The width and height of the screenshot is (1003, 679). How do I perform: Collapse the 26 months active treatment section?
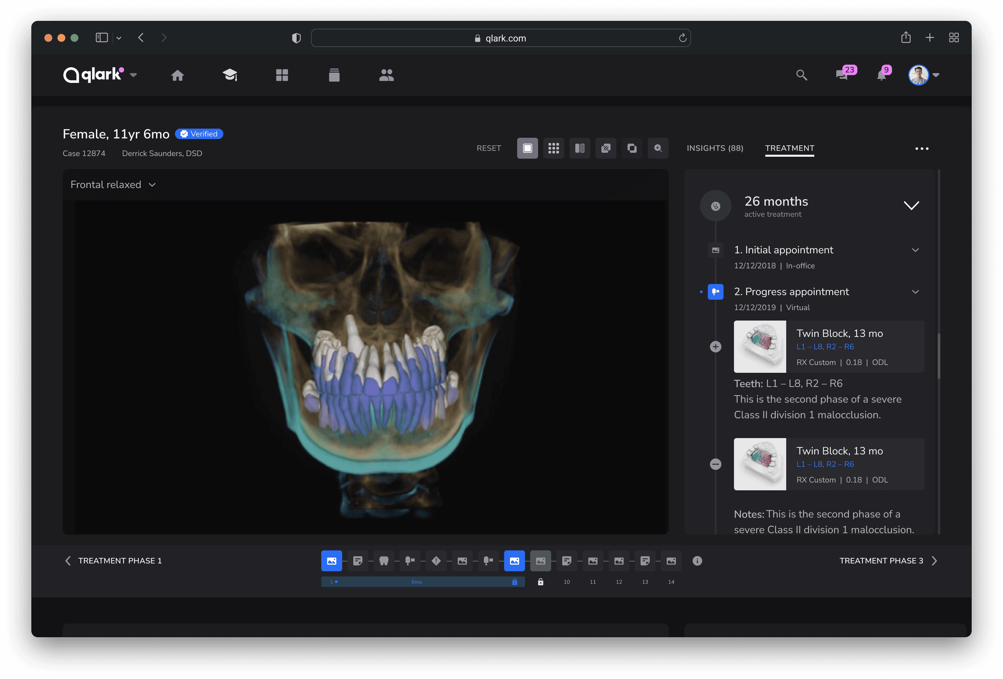click(911, 205)
